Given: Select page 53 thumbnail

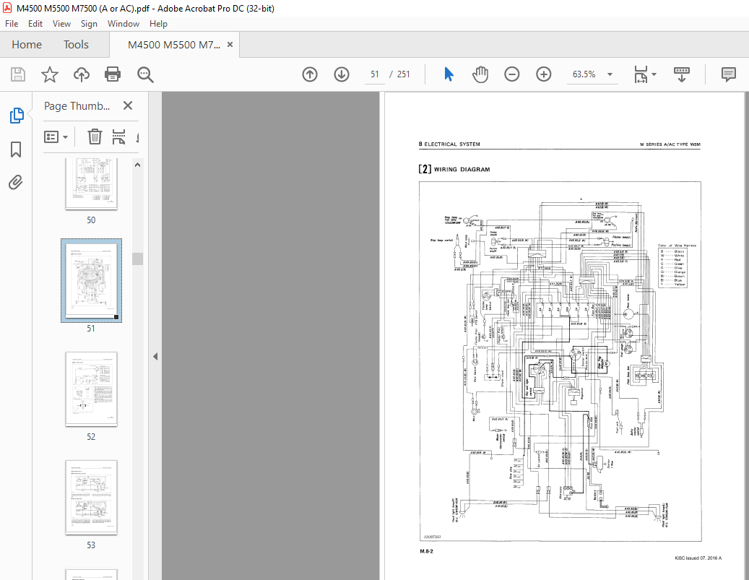Looking at the screenshot, I should (x=91, y=498).
